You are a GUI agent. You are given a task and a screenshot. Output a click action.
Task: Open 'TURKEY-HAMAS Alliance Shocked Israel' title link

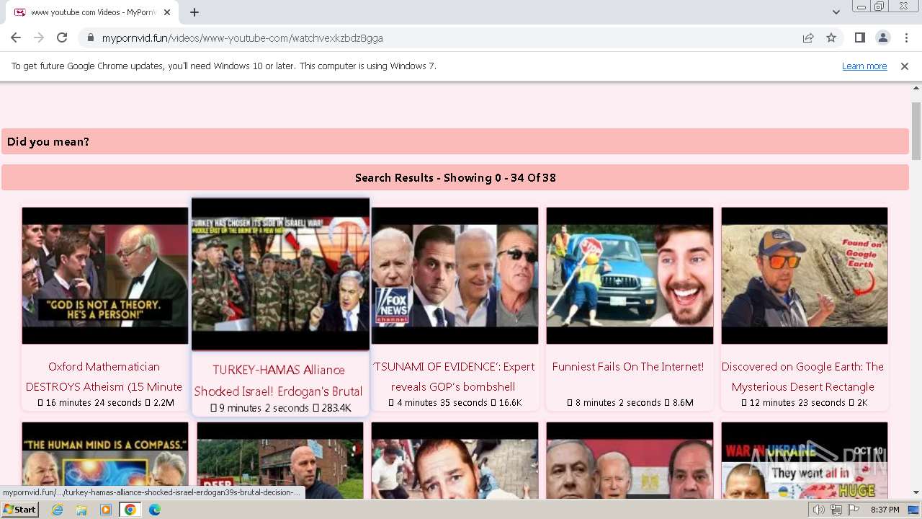click(279, 380)
